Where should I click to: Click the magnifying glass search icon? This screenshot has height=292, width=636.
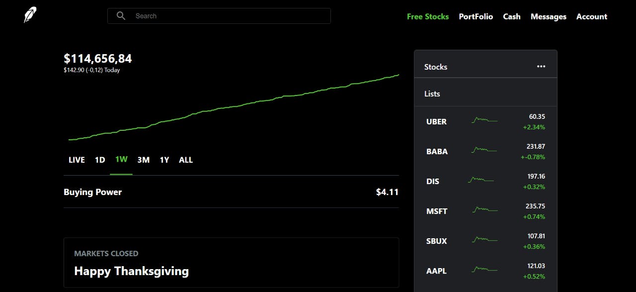coord(121,16)
